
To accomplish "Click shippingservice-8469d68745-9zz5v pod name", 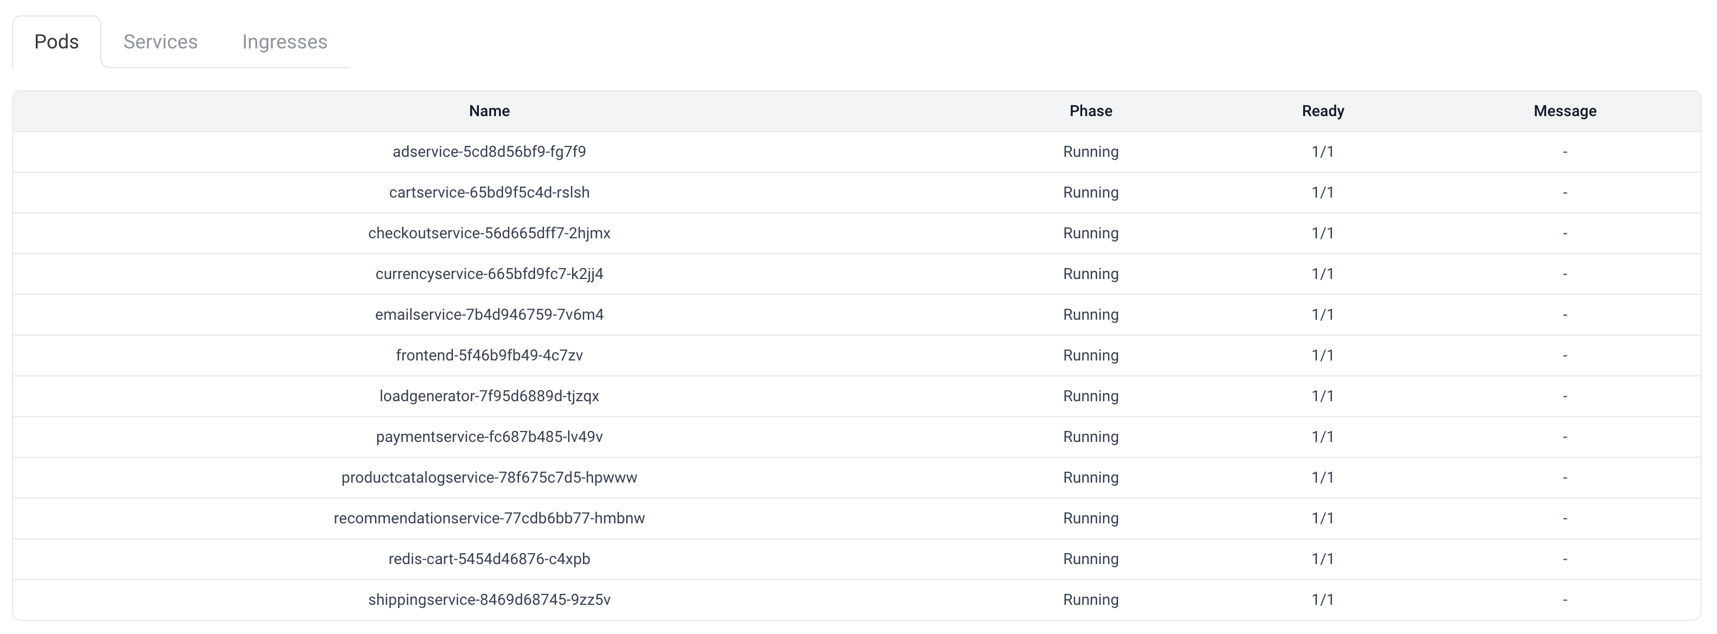I will tap(489, 599).
